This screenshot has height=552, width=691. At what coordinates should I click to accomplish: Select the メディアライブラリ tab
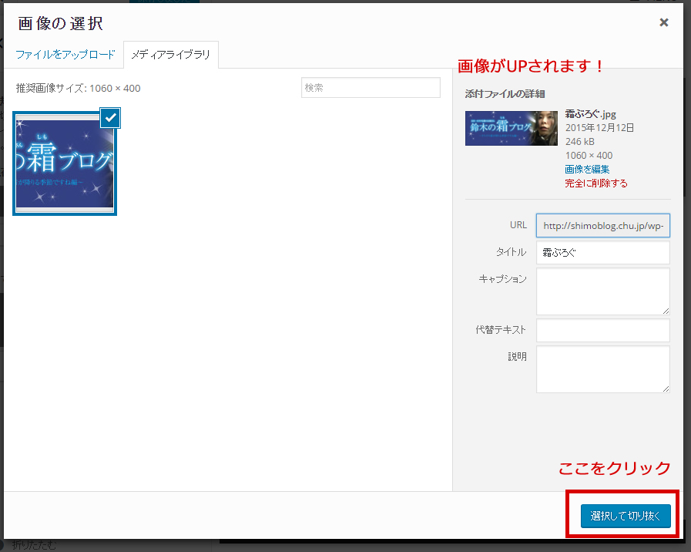click(x=171, y=55)
